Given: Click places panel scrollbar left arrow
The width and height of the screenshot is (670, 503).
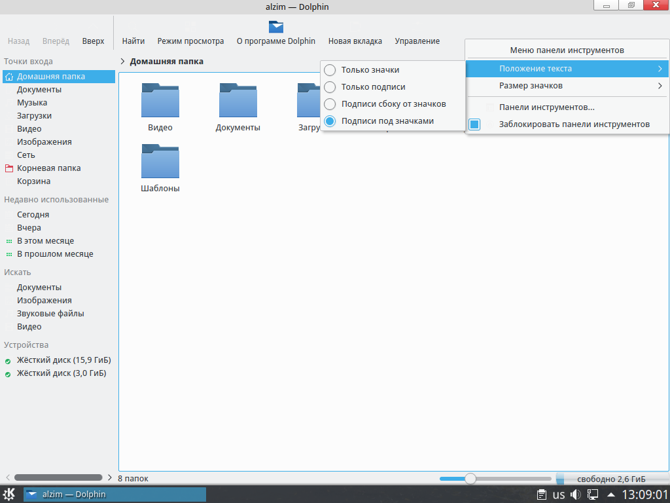Looking at the screenshot, I should coord(7,477).
